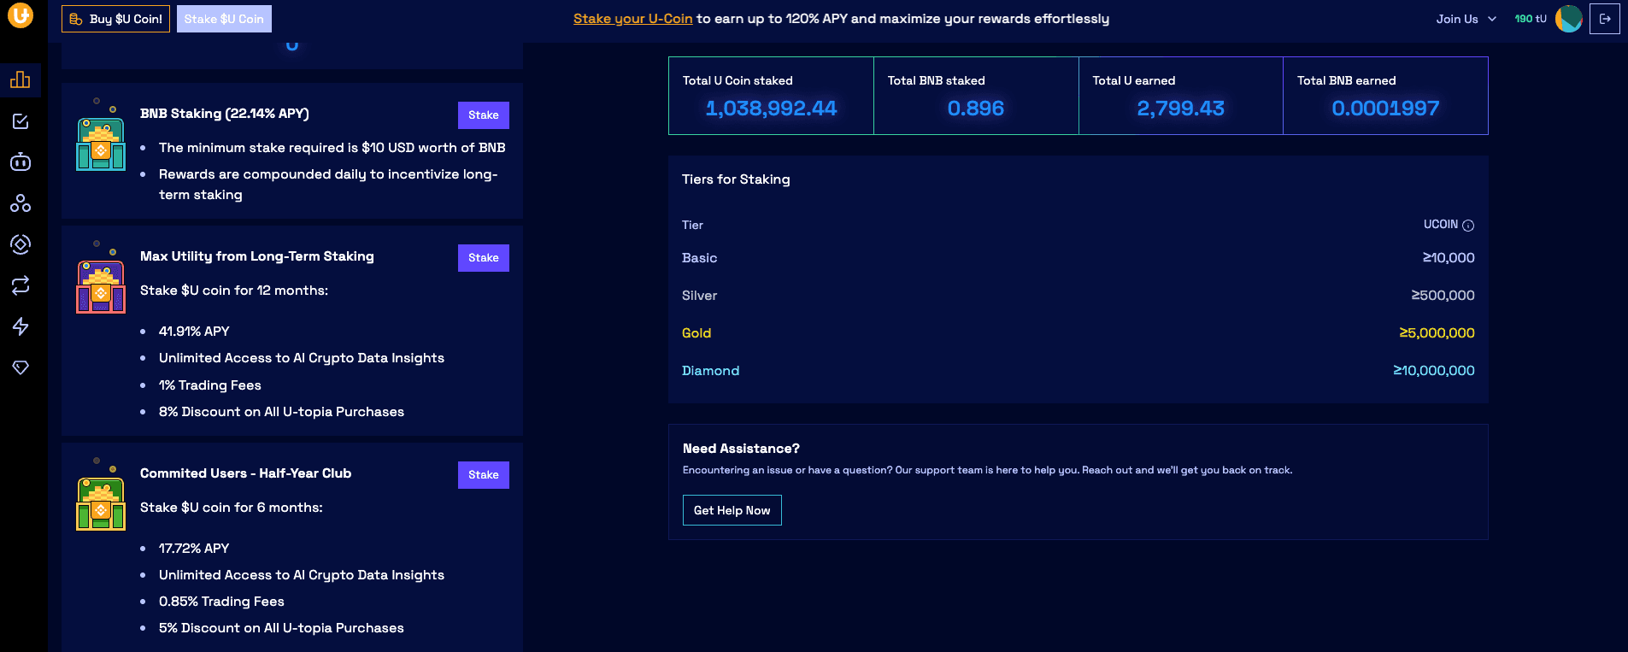Click the Buy $U Coin! button
The image size is (1628, 652).
[115, 19]
